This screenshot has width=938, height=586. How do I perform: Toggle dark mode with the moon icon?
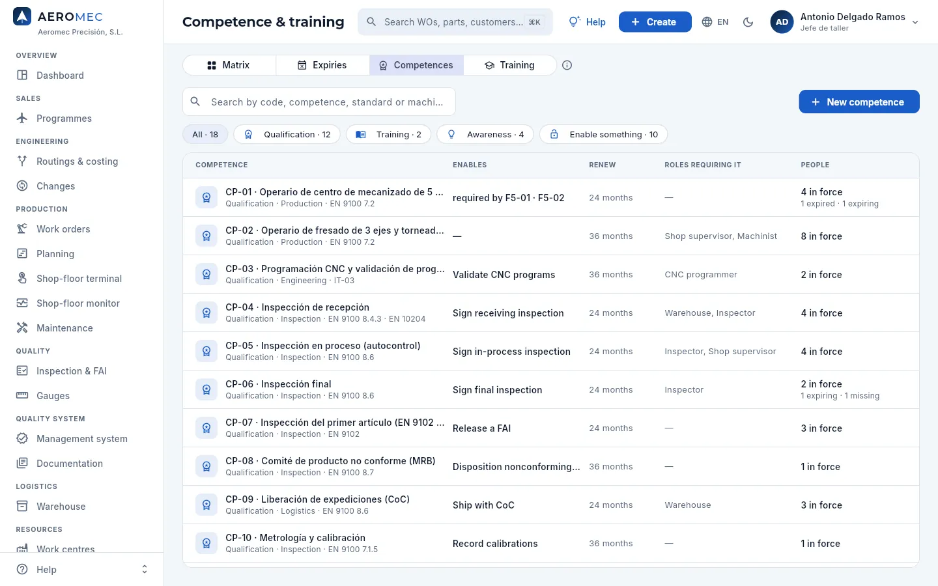pyautogui.click(x=748, y=22)
